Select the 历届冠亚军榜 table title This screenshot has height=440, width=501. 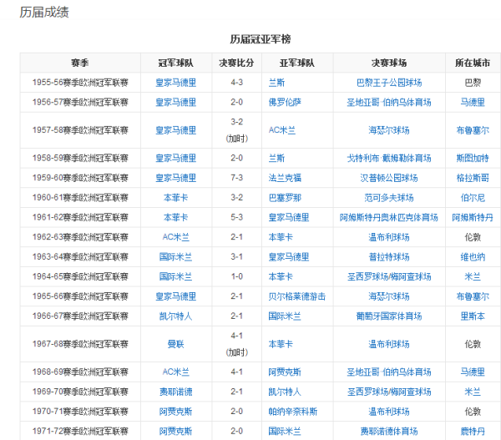[x=260, y=39]
